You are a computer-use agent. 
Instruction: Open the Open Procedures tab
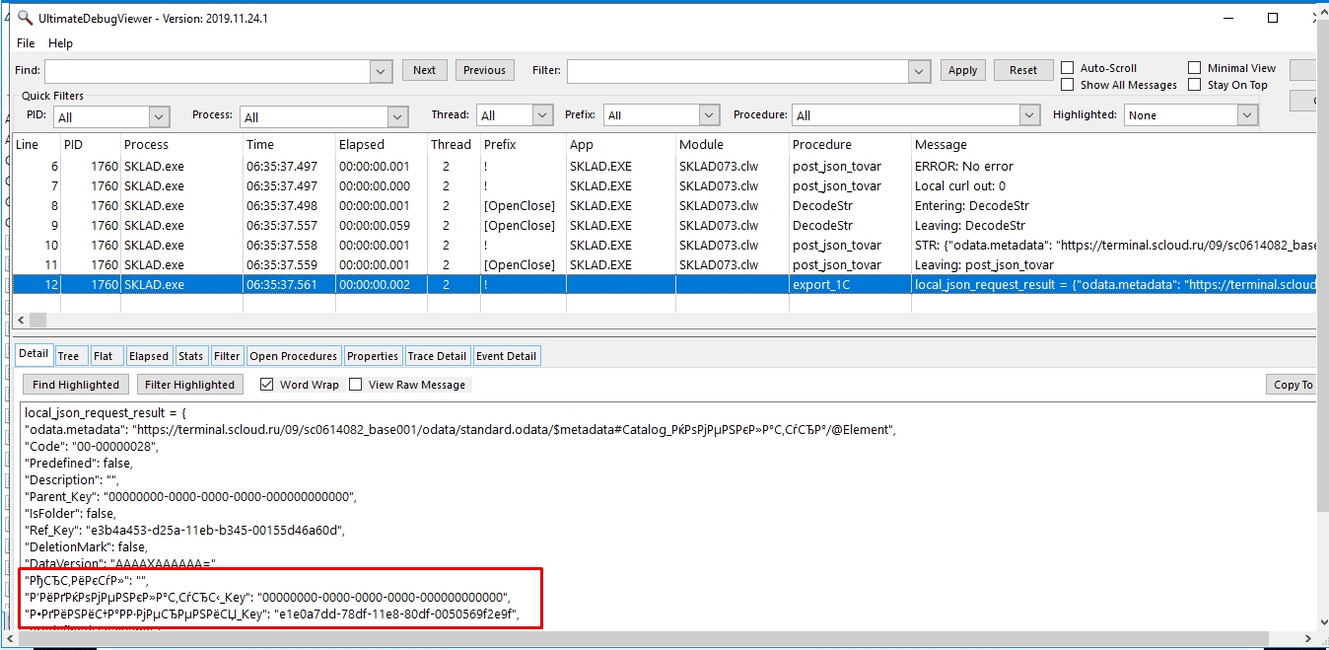pyautogui.click(x=294, y=356)
